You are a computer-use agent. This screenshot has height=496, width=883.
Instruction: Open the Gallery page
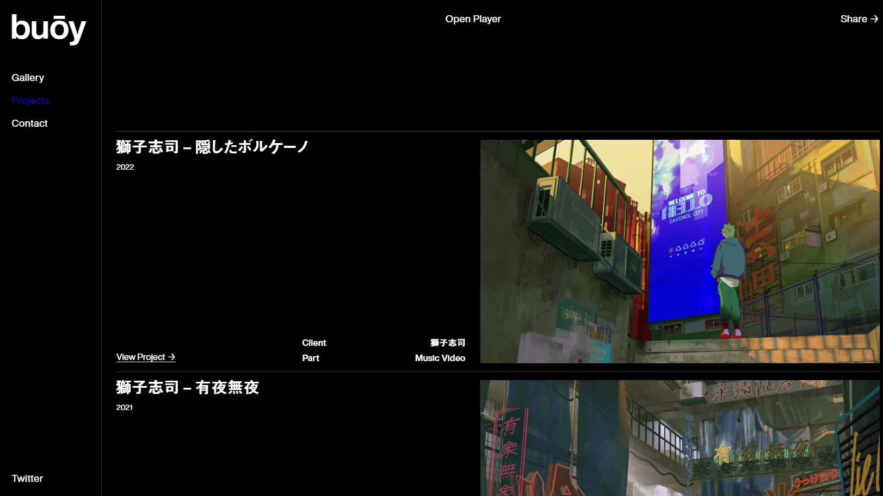click(x=28, y=78)
